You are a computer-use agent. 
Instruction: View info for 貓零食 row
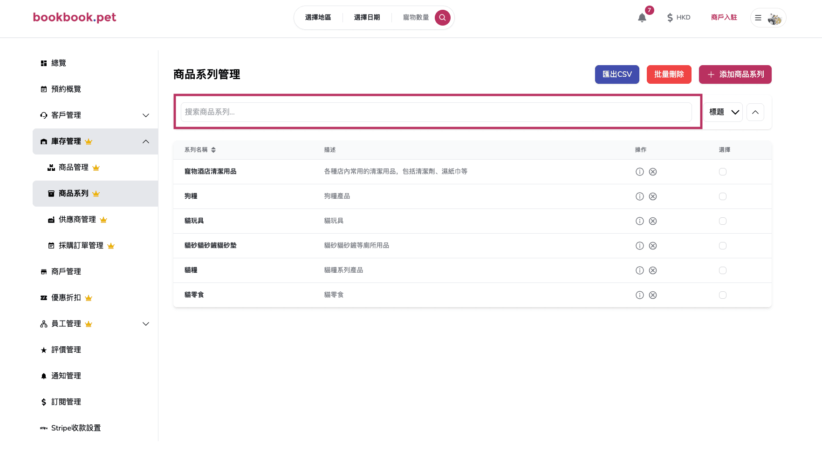(x=640, y=295)
